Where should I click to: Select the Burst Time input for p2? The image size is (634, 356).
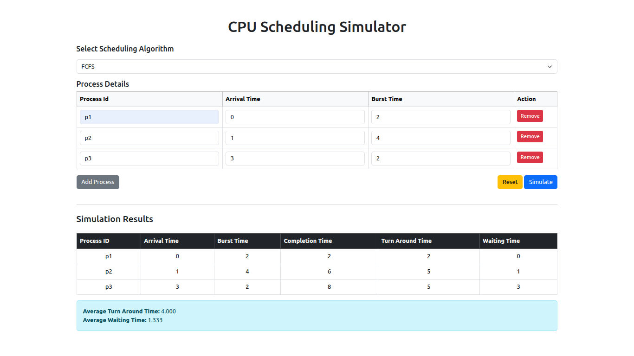[441, 138]
